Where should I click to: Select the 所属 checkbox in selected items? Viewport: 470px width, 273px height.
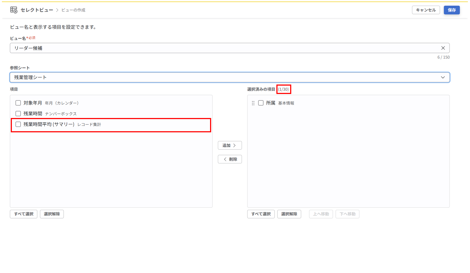coord(261,103)
